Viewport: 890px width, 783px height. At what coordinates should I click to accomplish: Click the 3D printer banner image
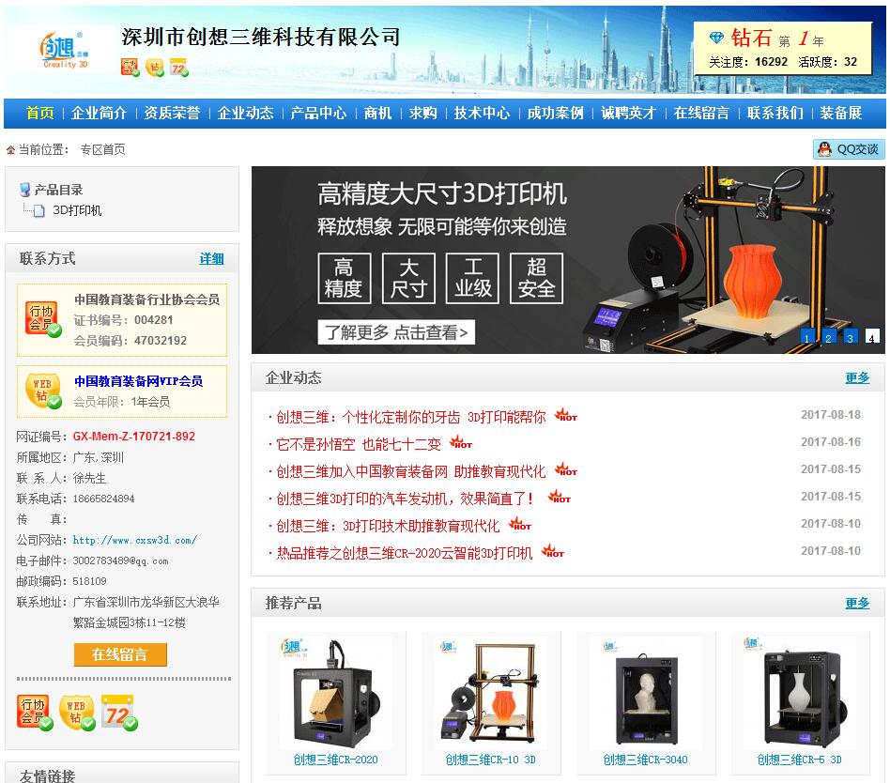coord(568,260)
